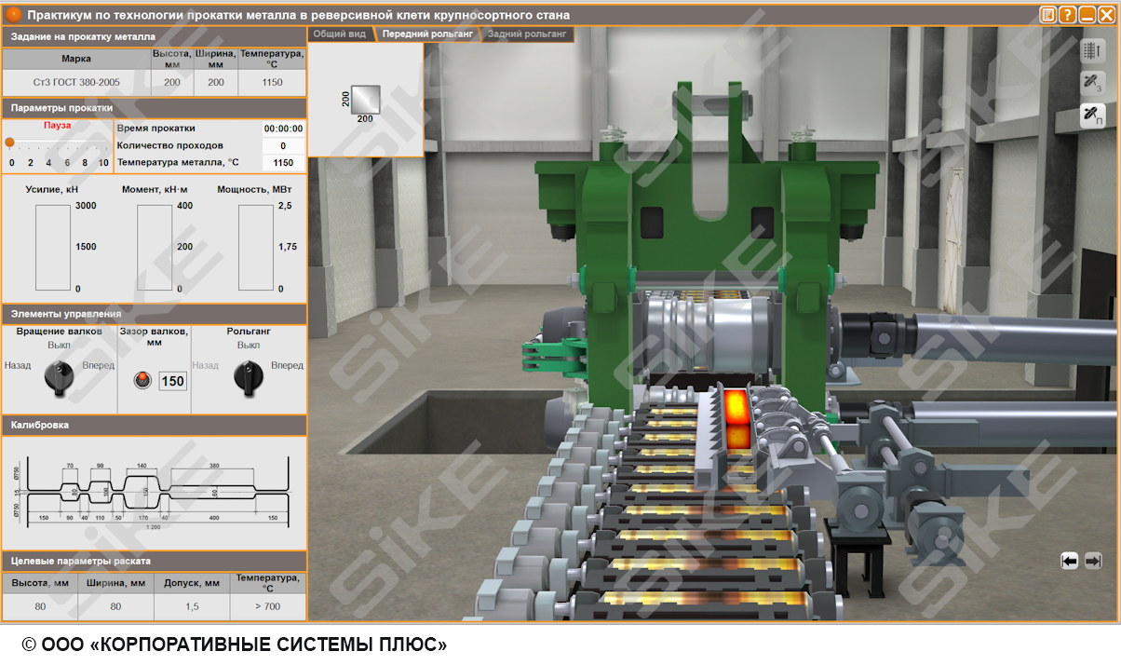Image resolution: width=1121 pixels, height=665 pixels.
Task: Turn the roll rotation rotary switch
Action: coord(60,377)
